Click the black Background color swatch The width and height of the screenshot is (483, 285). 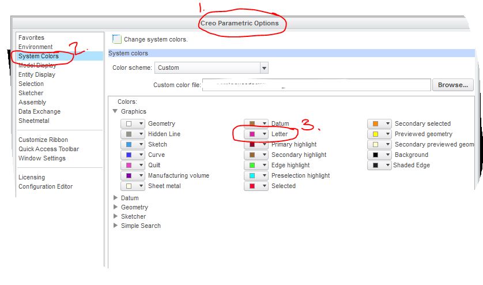coord(375,155)
